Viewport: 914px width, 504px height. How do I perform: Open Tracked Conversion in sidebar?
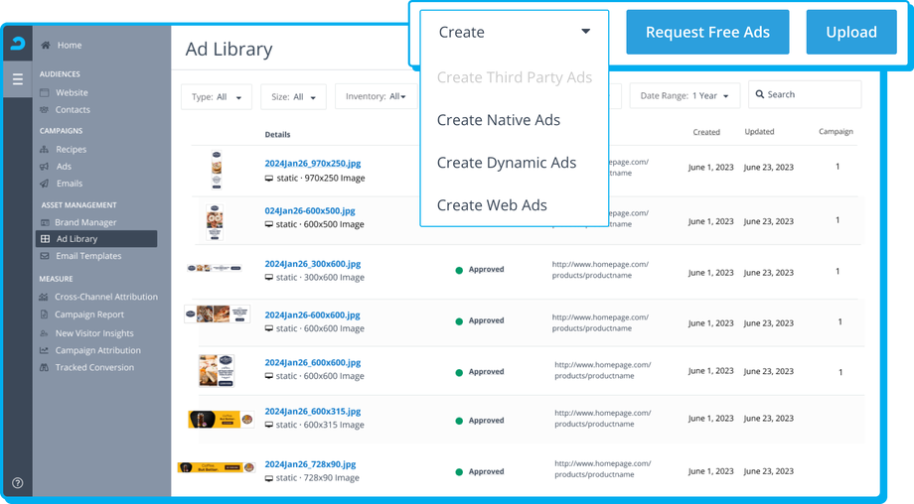tap(94, 367)
